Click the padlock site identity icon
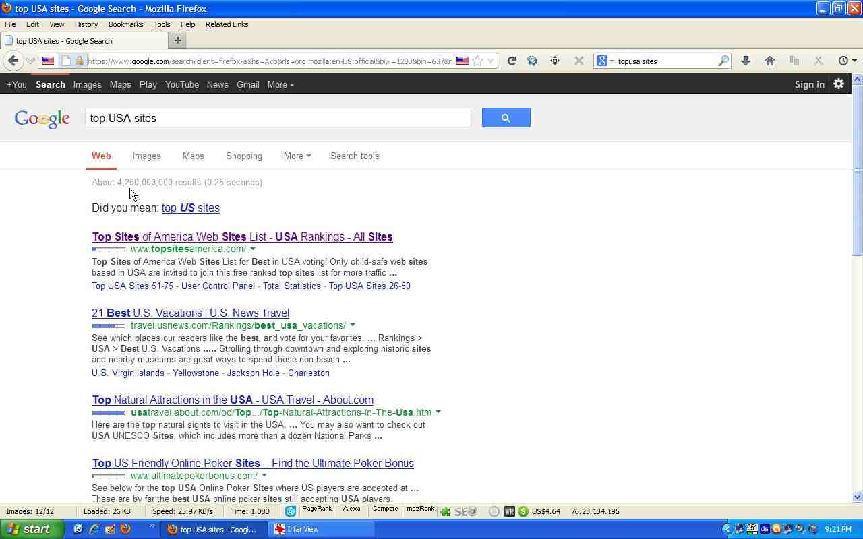The width and height of the screenshot is (863, 539). 80,61
